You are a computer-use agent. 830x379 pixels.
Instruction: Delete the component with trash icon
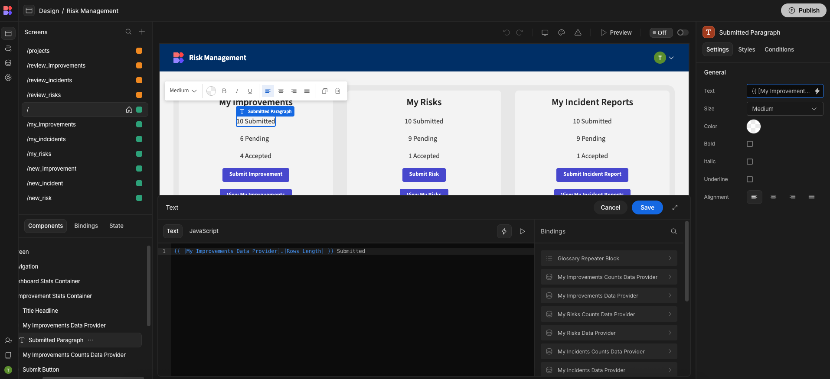338,91
